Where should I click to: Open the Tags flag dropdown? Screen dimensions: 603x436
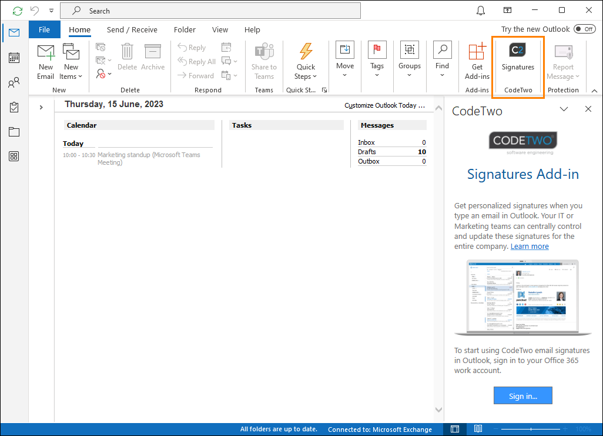377,59
